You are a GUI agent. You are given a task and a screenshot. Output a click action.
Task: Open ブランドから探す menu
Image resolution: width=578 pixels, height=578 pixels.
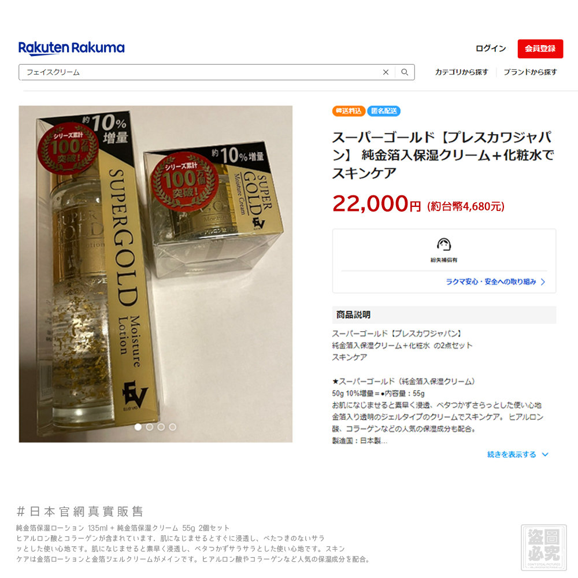531,72
